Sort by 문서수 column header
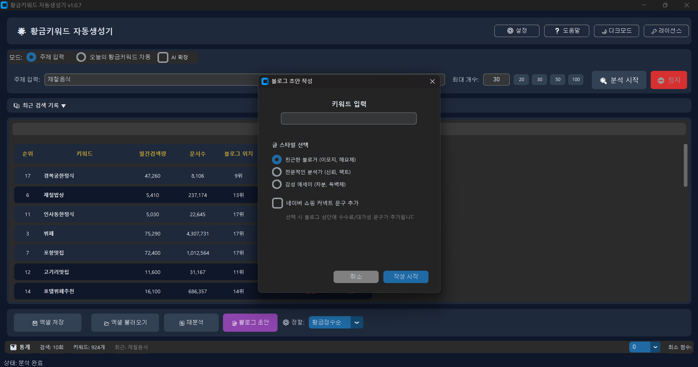 click(x=198, y=154)
